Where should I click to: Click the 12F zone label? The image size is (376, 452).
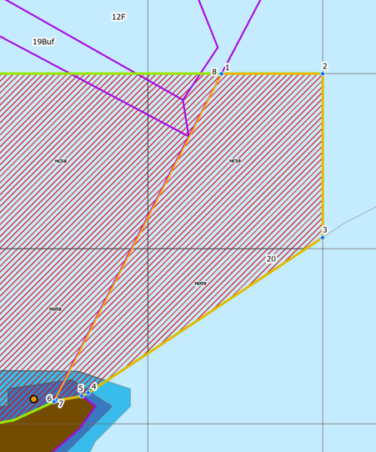(x=118, y=17)
